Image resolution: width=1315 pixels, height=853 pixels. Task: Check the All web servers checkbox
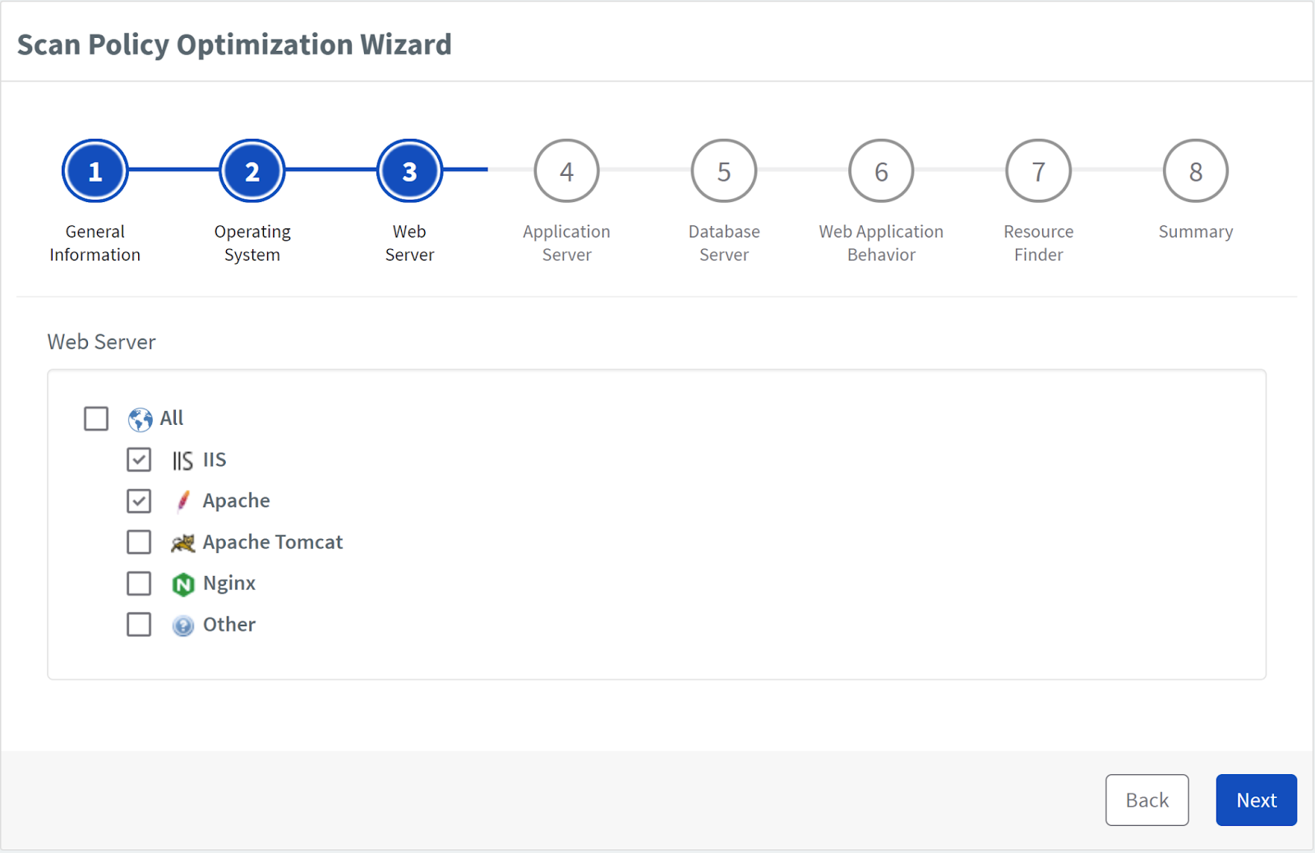[96, 418]
